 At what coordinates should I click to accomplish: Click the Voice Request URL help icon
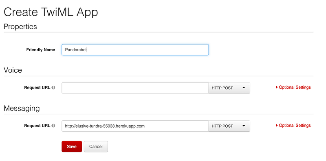tap(53, 87)
